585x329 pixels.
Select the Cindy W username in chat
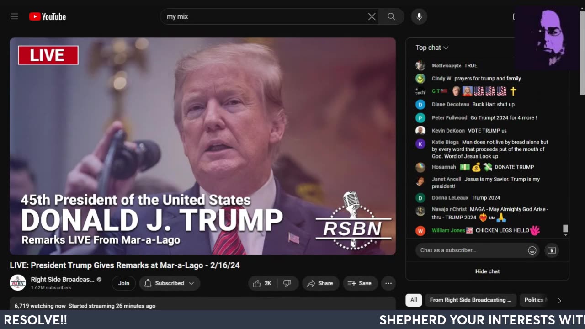[441, 79]
